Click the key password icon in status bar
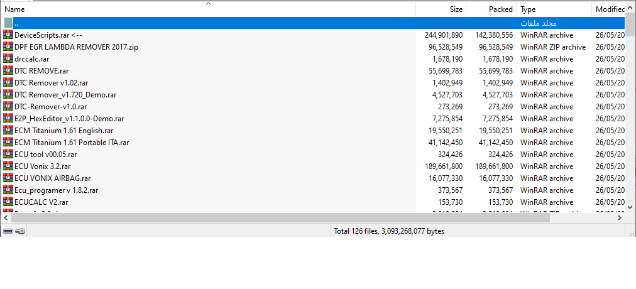The height and width of the screenshot is (289, 636). [20, 231]
